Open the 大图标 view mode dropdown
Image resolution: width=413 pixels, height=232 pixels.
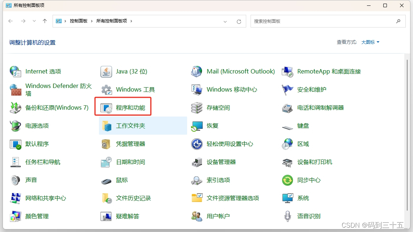point(370,42)
